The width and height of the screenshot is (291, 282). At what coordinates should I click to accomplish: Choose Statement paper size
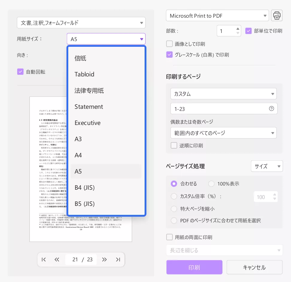coord(106,107)
